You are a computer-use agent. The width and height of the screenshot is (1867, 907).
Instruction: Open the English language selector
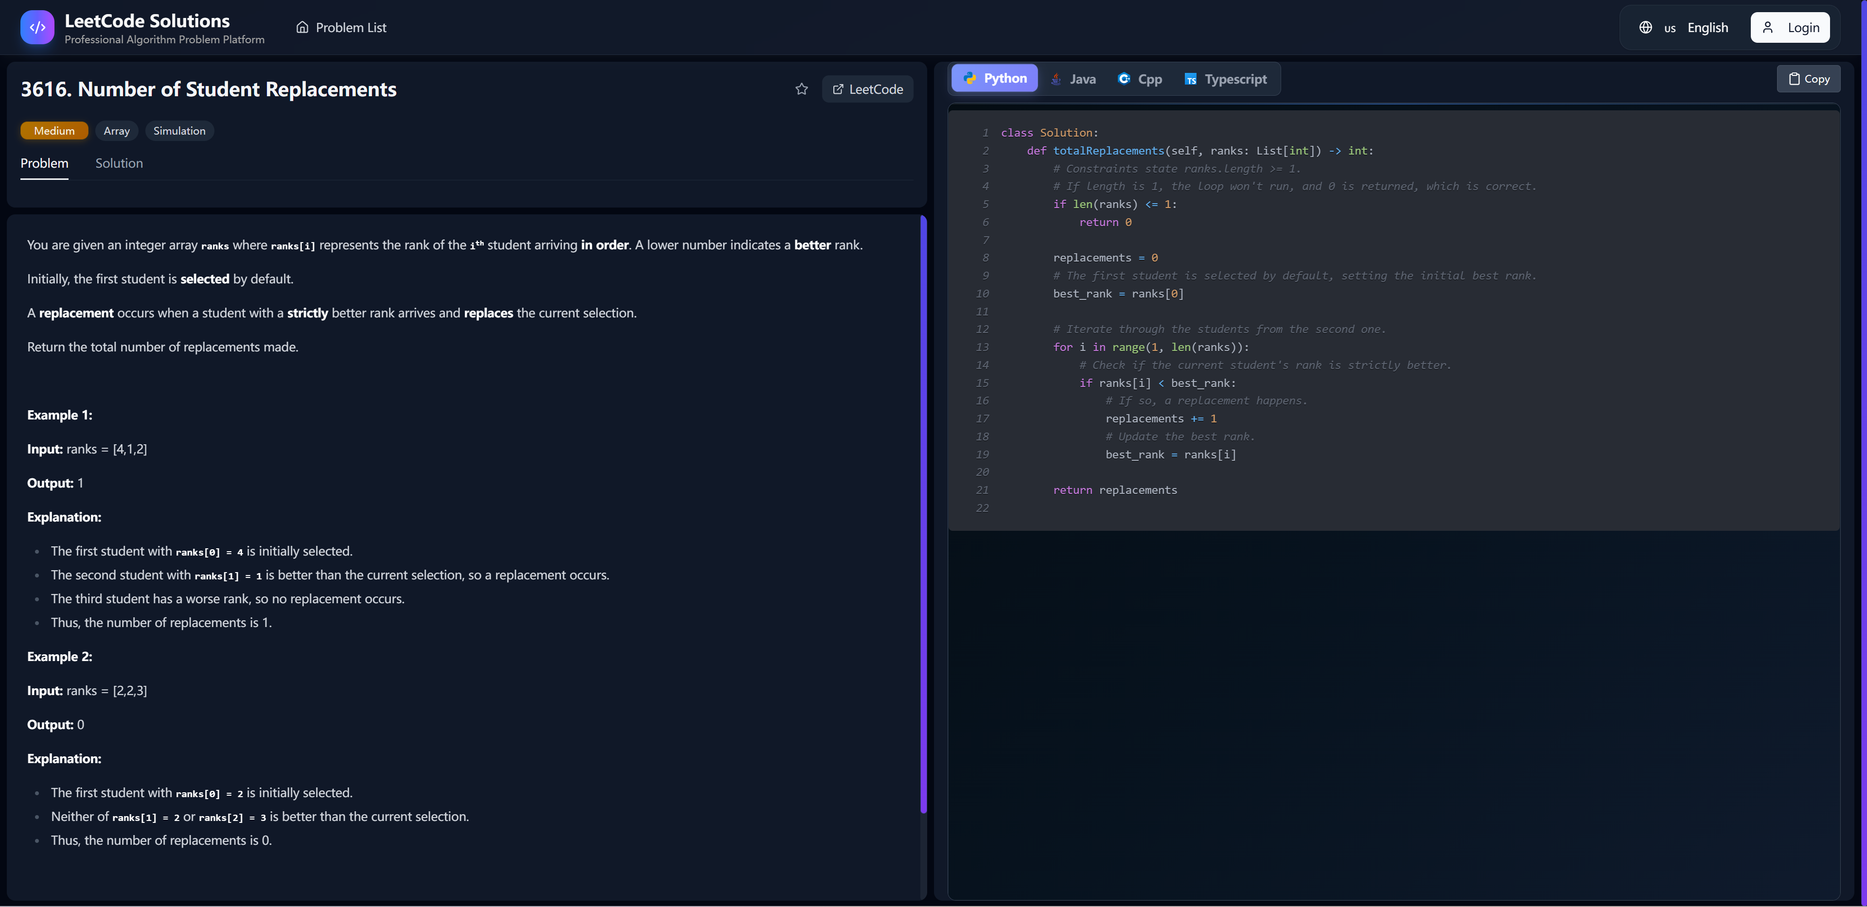pyautogui.click(x=1684, y=28)
